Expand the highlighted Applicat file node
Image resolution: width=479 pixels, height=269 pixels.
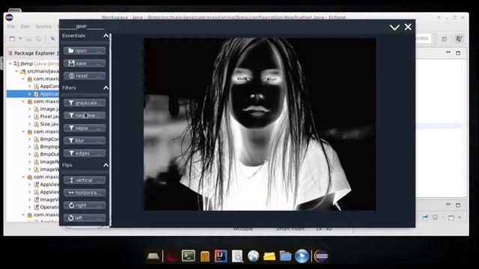click(30, 94)
